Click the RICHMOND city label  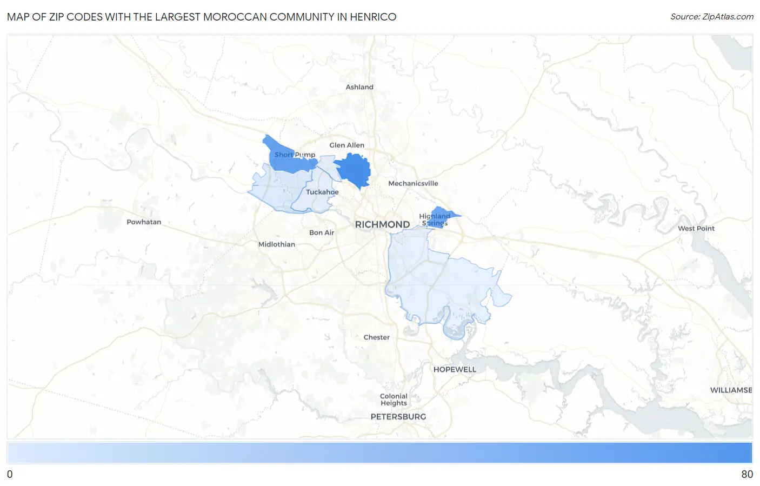point(382,224)
